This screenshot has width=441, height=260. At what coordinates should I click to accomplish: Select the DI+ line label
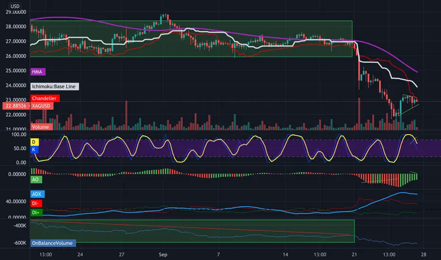(36, 213)
